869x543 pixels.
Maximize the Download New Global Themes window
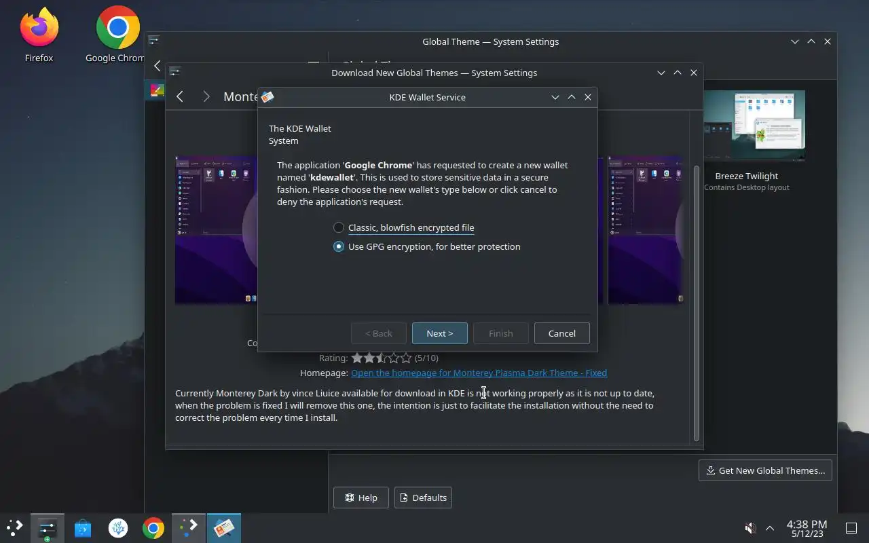(x=678, y=73)
